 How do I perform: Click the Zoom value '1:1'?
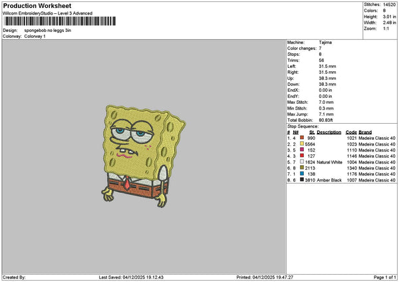pyautogui.click(x=386, y=29)
